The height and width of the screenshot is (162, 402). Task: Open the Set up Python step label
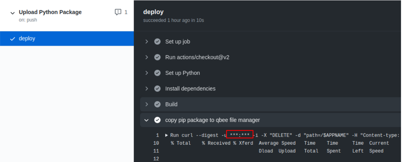click(x=182, y=73)
